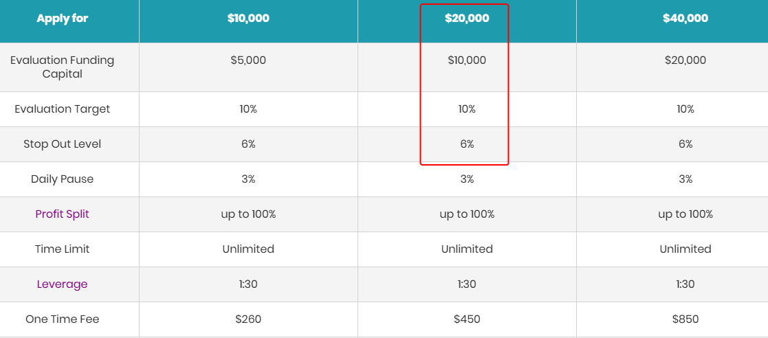
Task: Open the Leverage purple link
Action: 62,284
